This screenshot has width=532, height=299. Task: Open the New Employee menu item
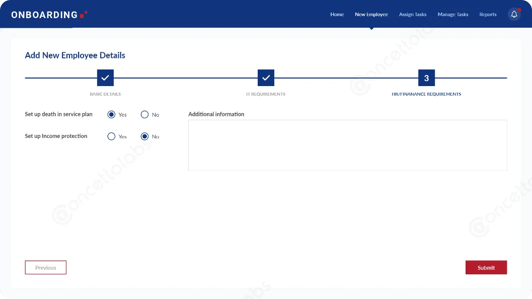(x=371, y=15)
